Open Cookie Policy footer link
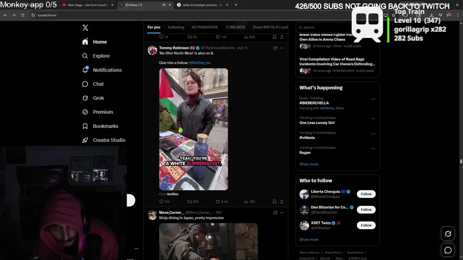The height and width of the screenshot is (260, 463). (x=355, y=253)
